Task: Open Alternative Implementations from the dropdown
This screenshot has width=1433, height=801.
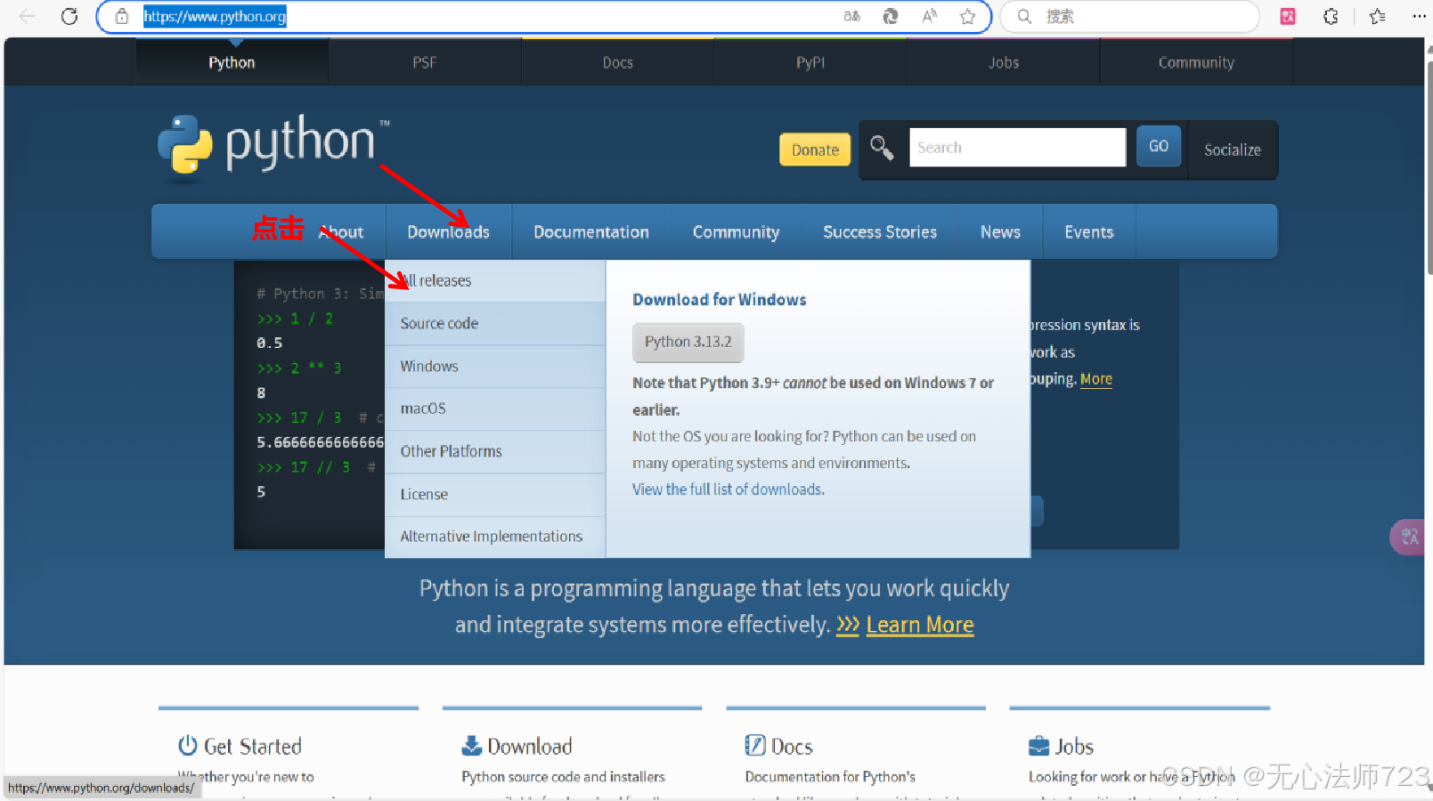Action: pos(491,536)
